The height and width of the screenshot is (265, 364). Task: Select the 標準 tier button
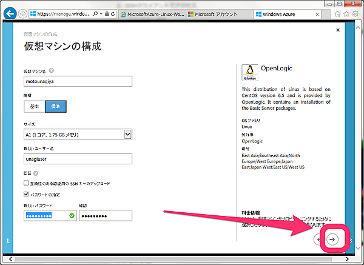click(x=55, y=107)
